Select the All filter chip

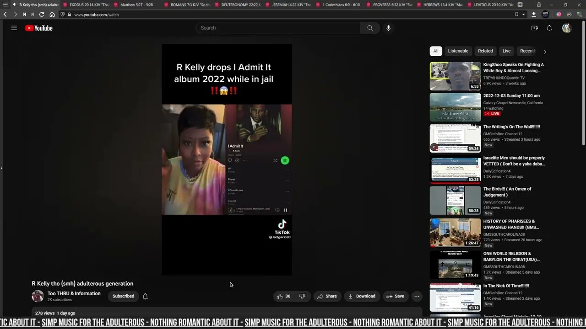coord(436,51)
